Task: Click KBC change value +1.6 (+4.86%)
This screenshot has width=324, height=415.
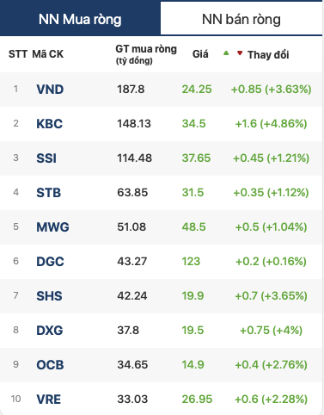Action: pyautogui.click(x=271, y=124)
